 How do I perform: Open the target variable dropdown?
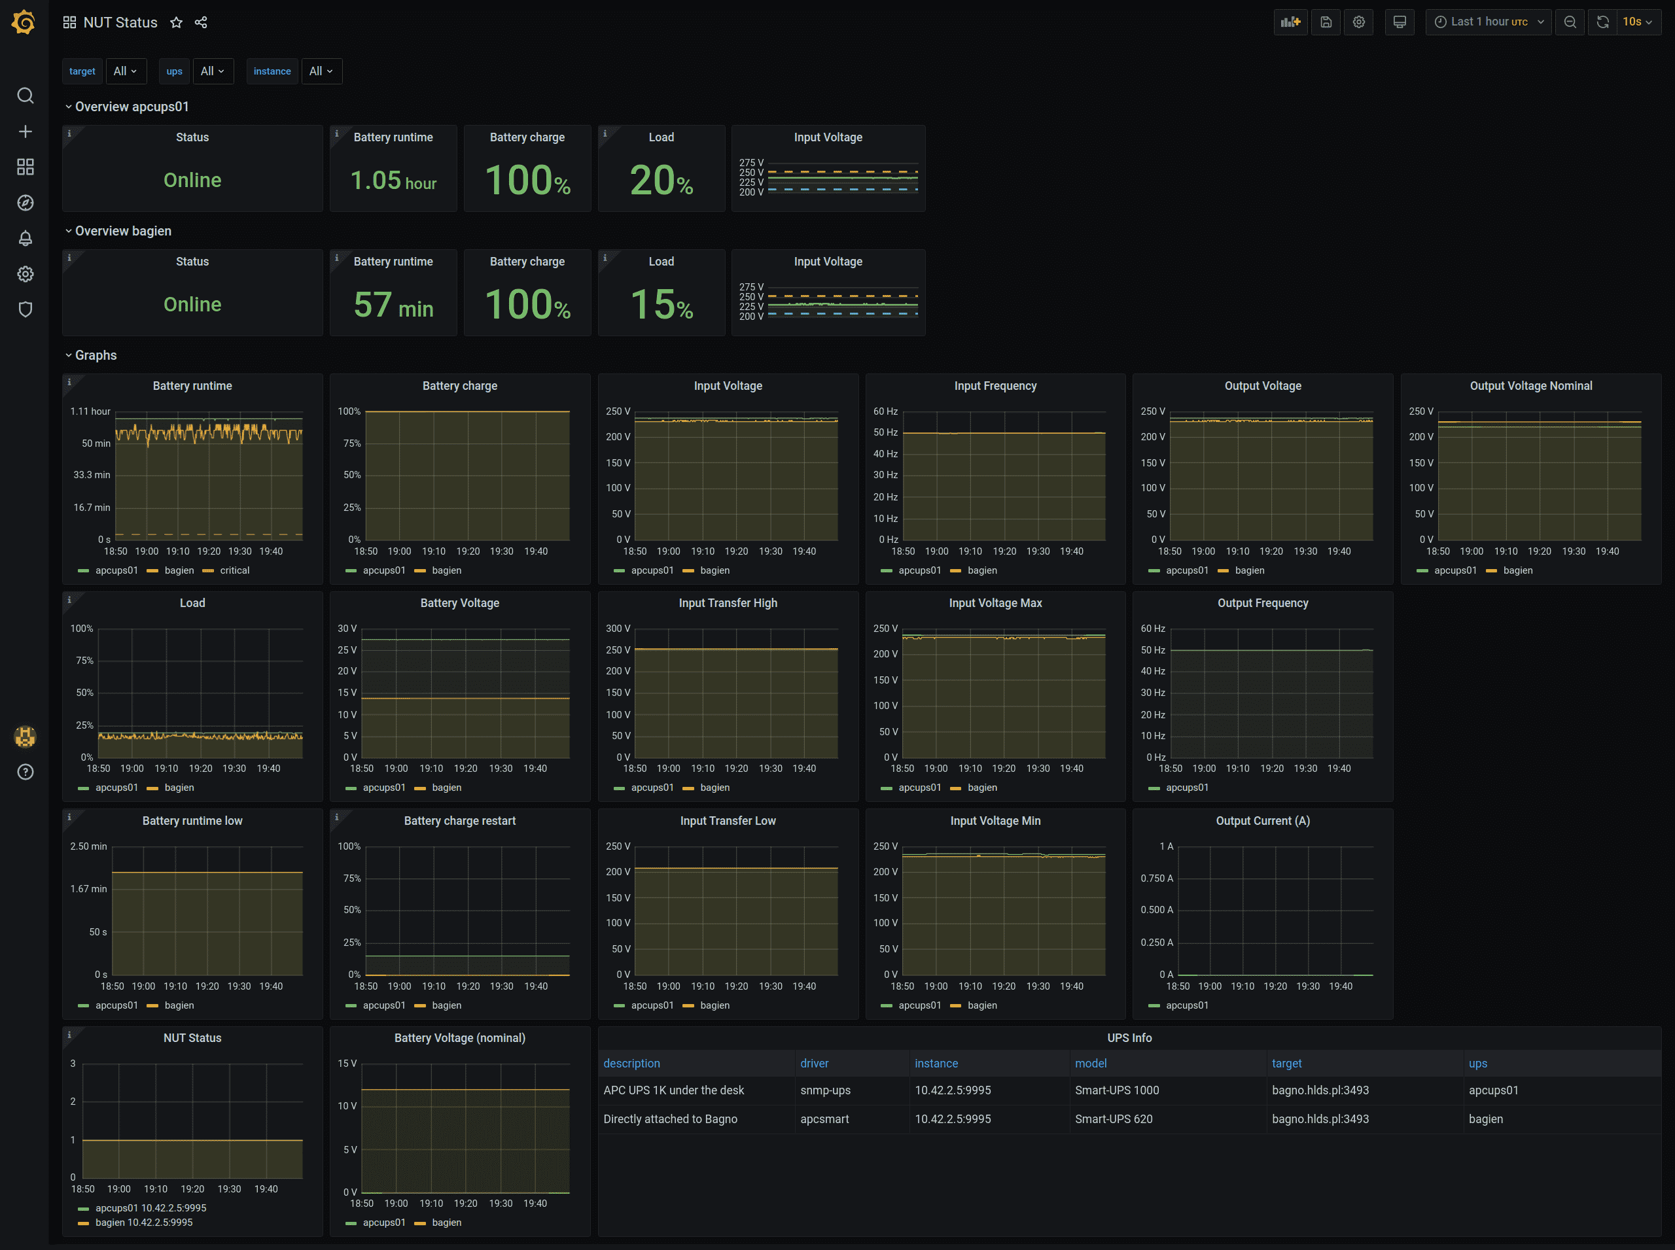pyautogui.click(x=126, y=71)
